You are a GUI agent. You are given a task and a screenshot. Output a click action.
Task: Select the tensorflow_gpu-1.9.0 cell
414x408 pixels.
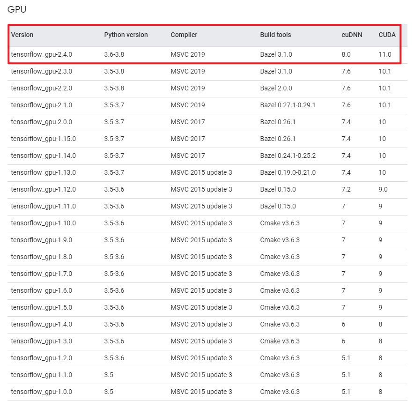42,240
